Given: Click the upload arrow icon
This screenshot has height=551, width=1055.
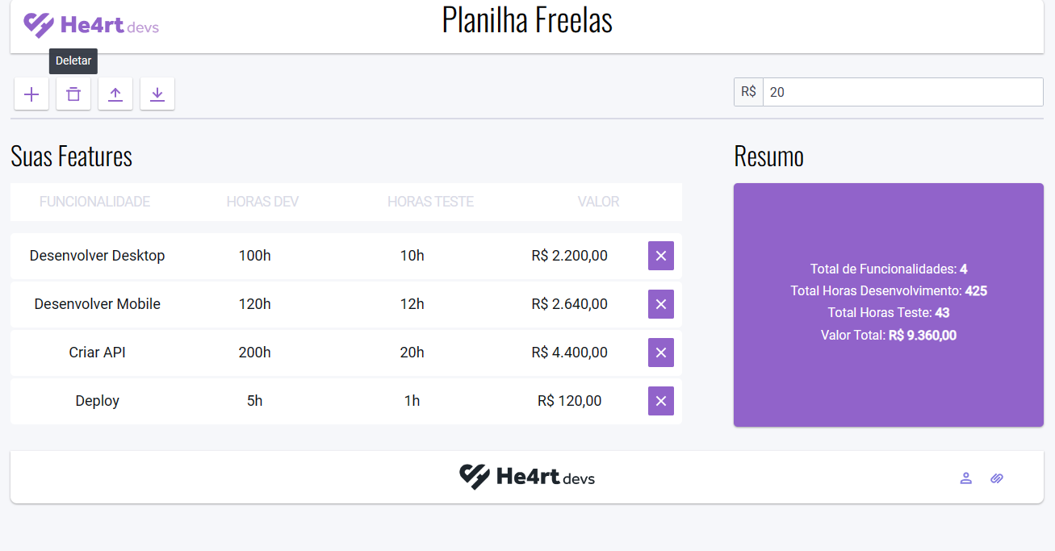Looking at the screenshot, I should 115,94.
